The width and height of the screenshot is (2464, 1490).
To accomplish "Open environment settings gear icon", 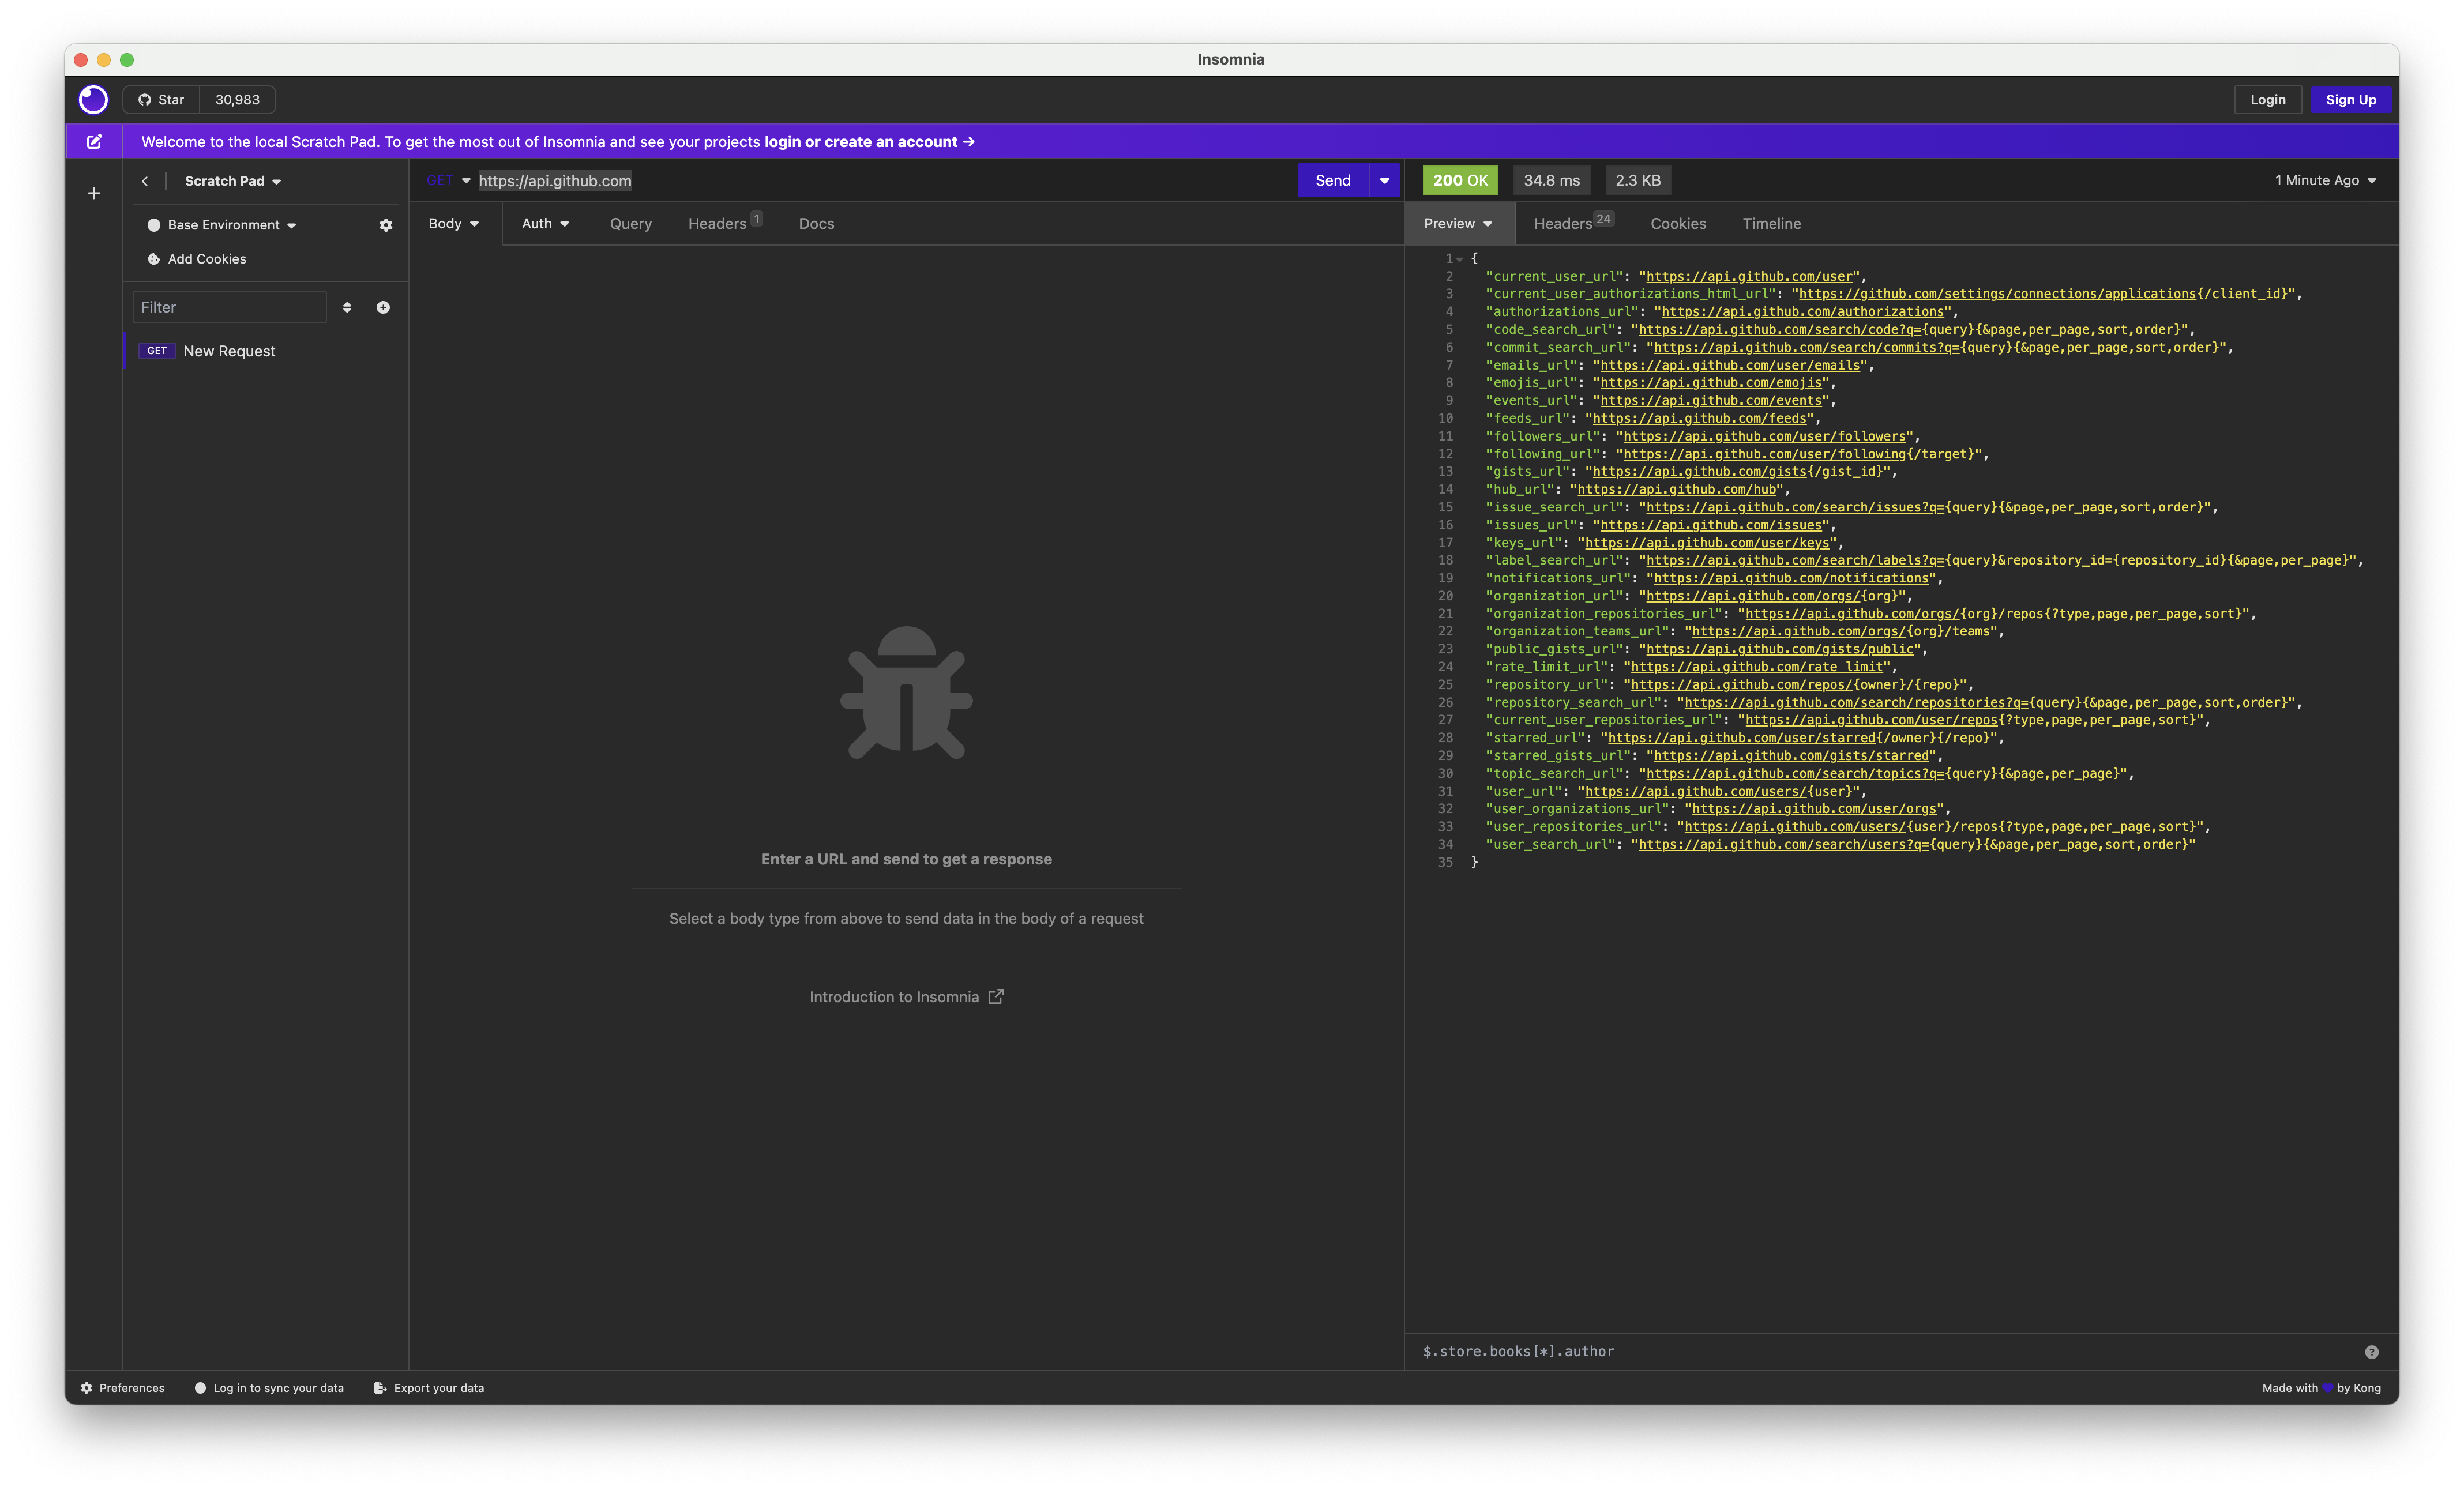I will click(x=386, y=225).
